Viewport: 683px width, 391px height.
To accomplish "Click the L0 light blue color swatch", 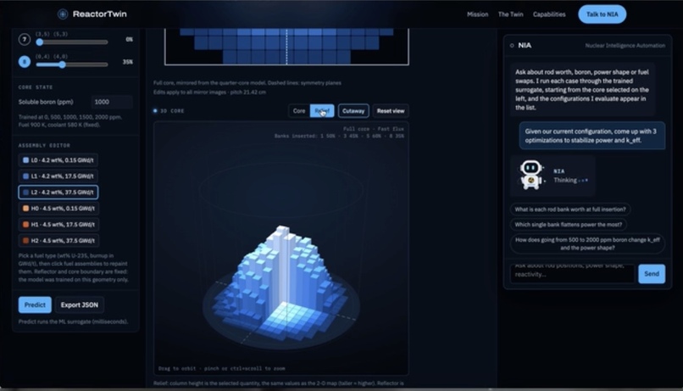I will (x=25, y=160).
